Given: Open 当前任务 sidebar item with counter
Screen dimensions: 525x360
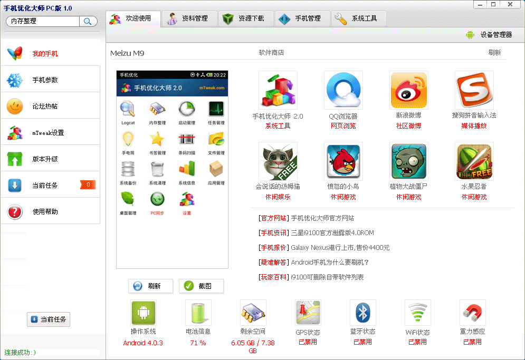Looking at the screenshot, I should tap(51, 186).
